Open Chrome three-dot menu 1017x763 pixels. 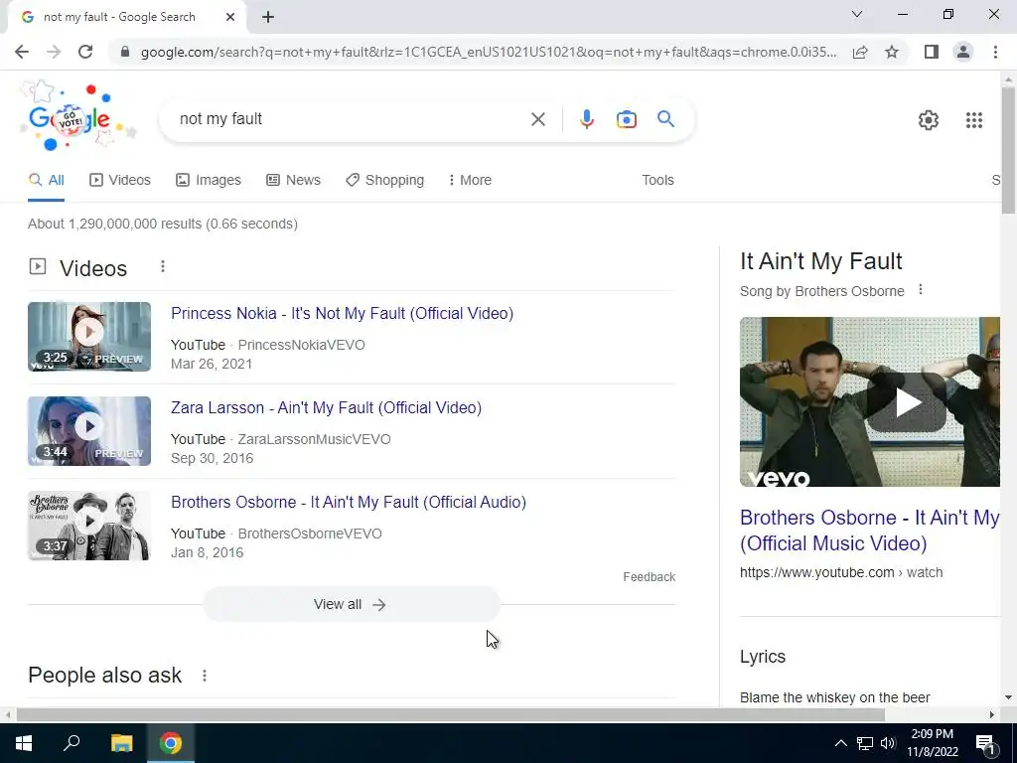[995, 52]
